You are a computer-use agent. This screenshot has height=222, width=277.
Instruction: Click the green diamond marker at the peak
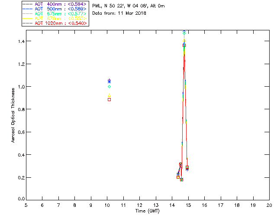pos(184,33)
